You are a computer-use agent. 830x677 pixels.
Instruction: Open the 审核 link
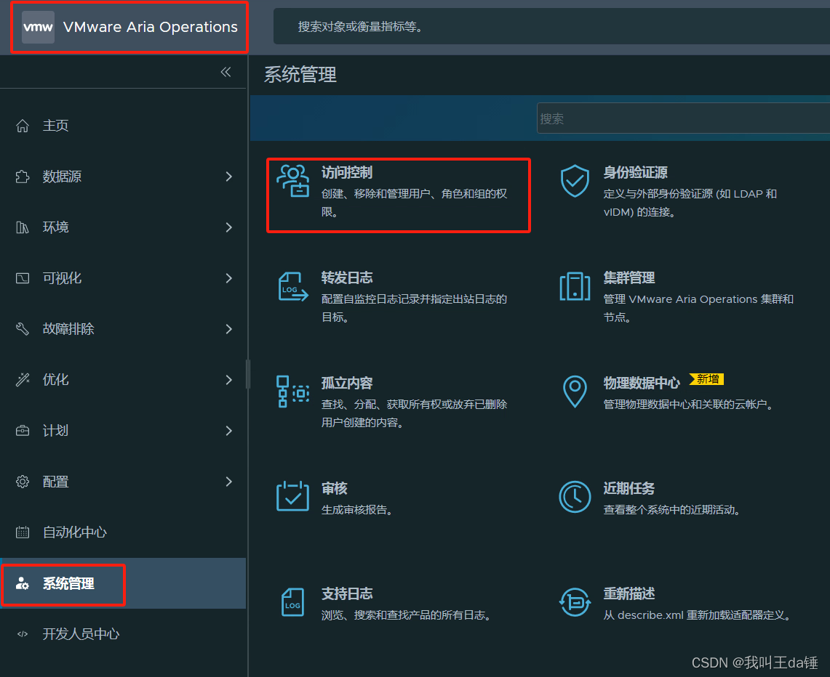click(x=334, y=488)
